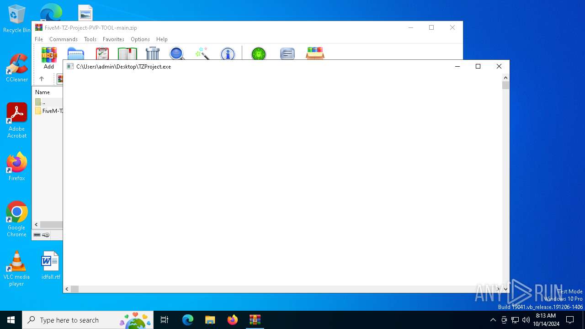Click the Extract To folder icon in WinRAR
Screen dimensions: 585x329
pyautogui.click(x=76, y=53)
